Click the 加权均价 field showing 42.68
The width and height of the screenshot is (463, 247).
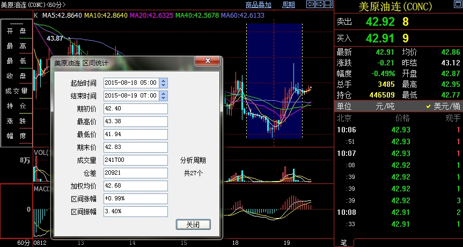pos(136,186)
